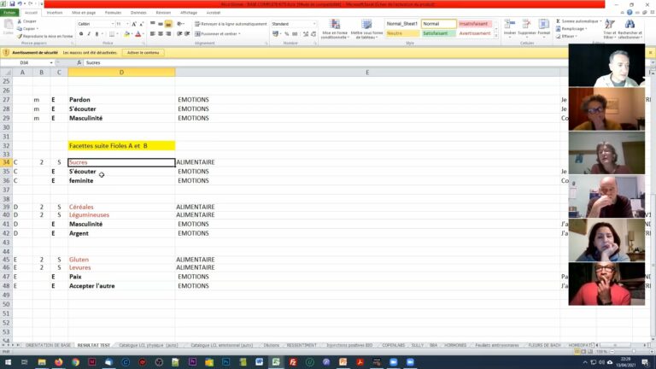Click the Bold formatting icon
656x369 pixels.
pos(80,34)
